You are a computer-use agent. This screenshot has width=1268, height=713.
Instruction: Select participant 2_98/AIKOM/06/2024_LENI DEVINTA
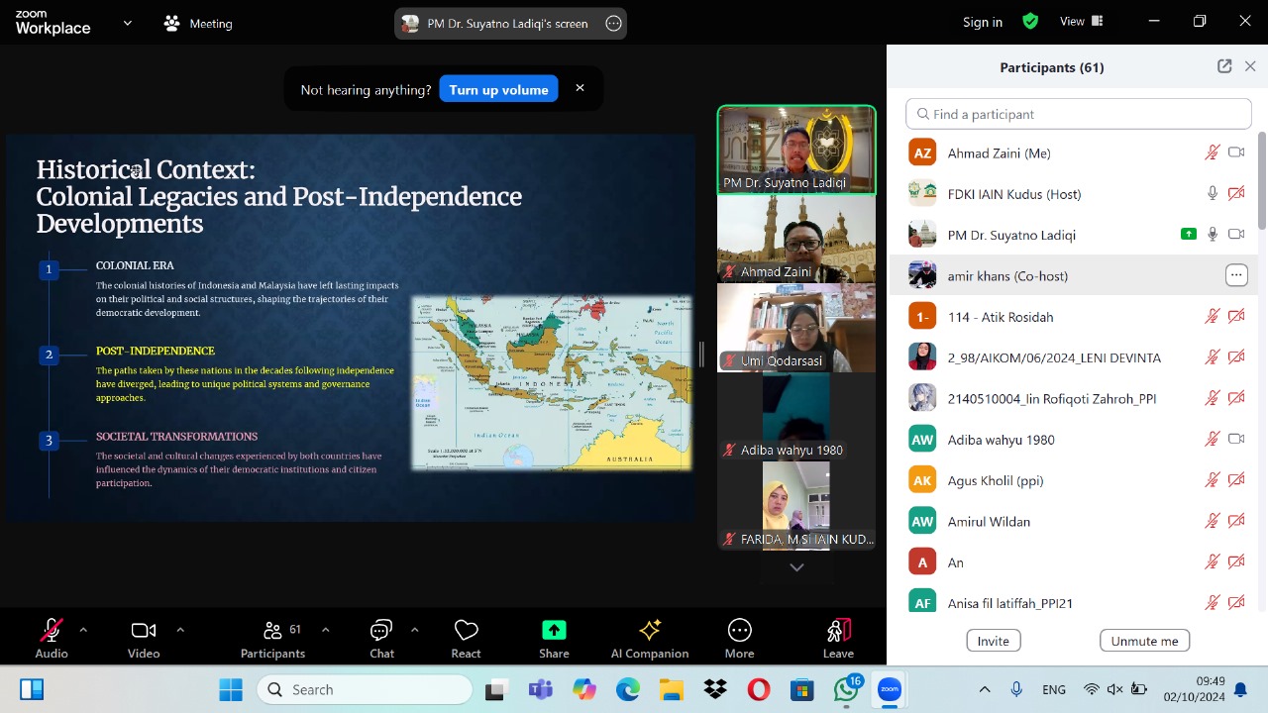[x=1073, y=357]
